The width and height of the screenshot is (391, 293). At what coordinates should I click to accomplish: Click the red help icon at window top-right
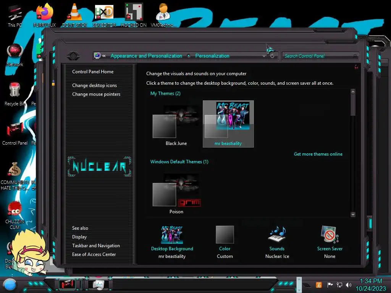[356, 67]
